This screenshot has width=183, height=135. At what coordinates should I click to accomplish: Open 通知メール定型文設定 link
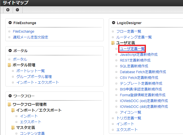pos(31,37)
